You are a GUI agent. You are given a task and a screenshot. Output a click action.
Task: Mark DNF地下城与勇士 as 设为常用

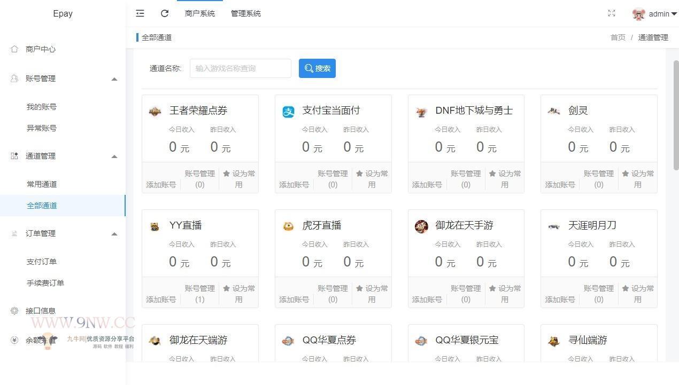tap(505, 179)
